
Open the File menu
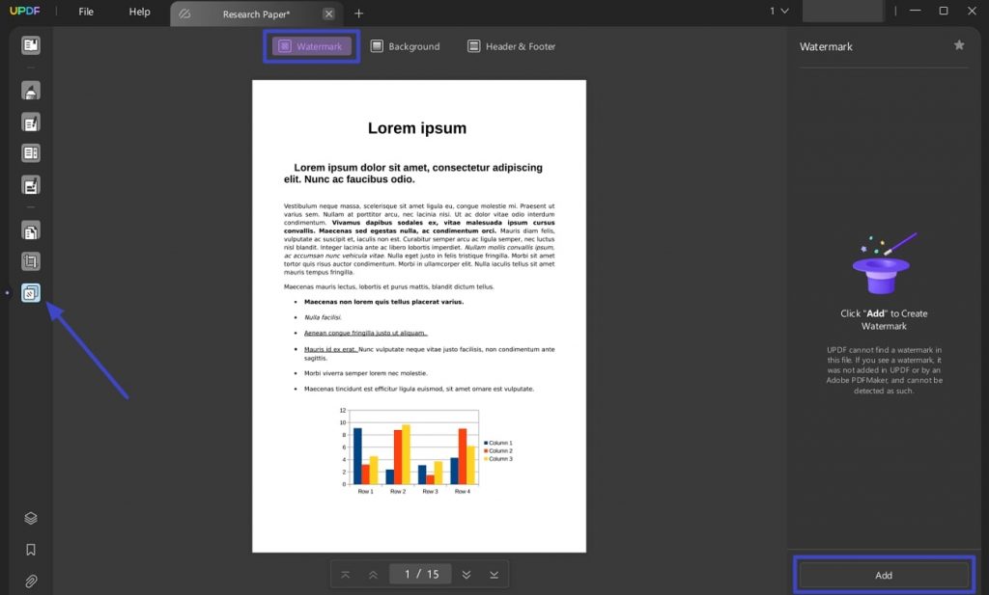85,12
